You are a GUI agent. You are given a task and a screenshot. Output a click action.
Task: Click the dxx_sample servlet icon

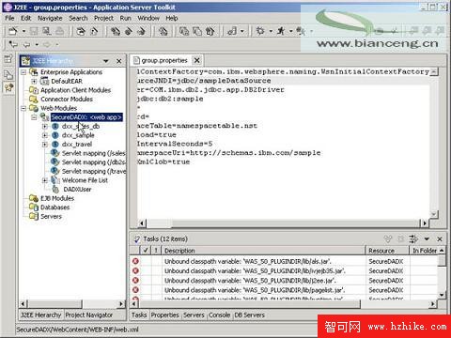[x=55, y=135]
